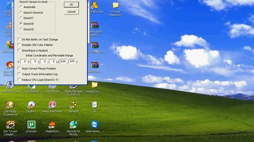The width and height of the screenshot is (254, 142).
Task: Select the DirectX8 radio button
Action: pyautogui.click(x=21, y=24)
